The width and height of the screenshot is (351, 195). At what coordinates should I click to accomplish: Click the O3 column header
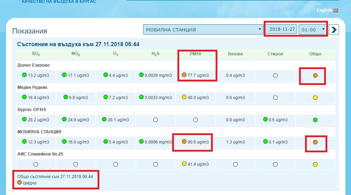pyautogui.click(x=116, y=54)
